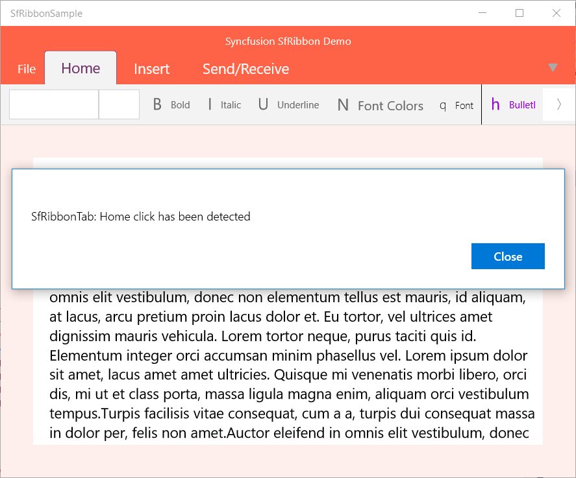Click the Font label in ribbon
Viewport: 576px width, 478px height.
pyautogui.click(x=464, y=106)
